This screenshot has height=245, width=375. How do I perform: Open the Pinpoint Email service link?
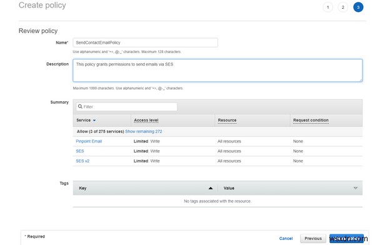point(89,141)
